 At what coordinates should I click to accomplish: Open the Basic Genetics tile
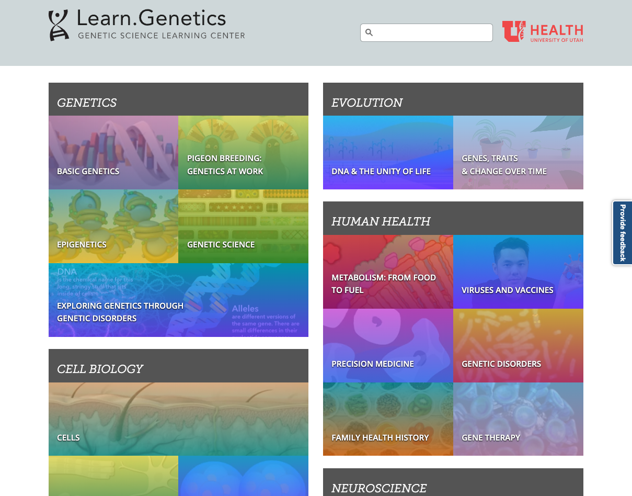click(x=113, y=152)
